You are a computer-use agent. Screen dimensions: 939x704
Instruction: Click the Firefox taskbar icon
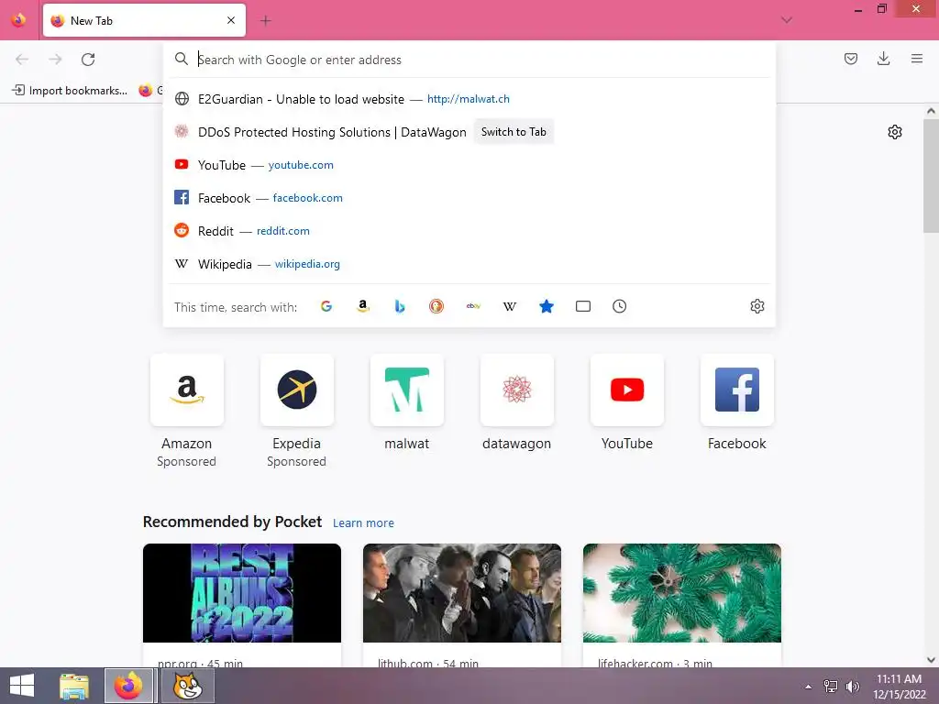128,686
